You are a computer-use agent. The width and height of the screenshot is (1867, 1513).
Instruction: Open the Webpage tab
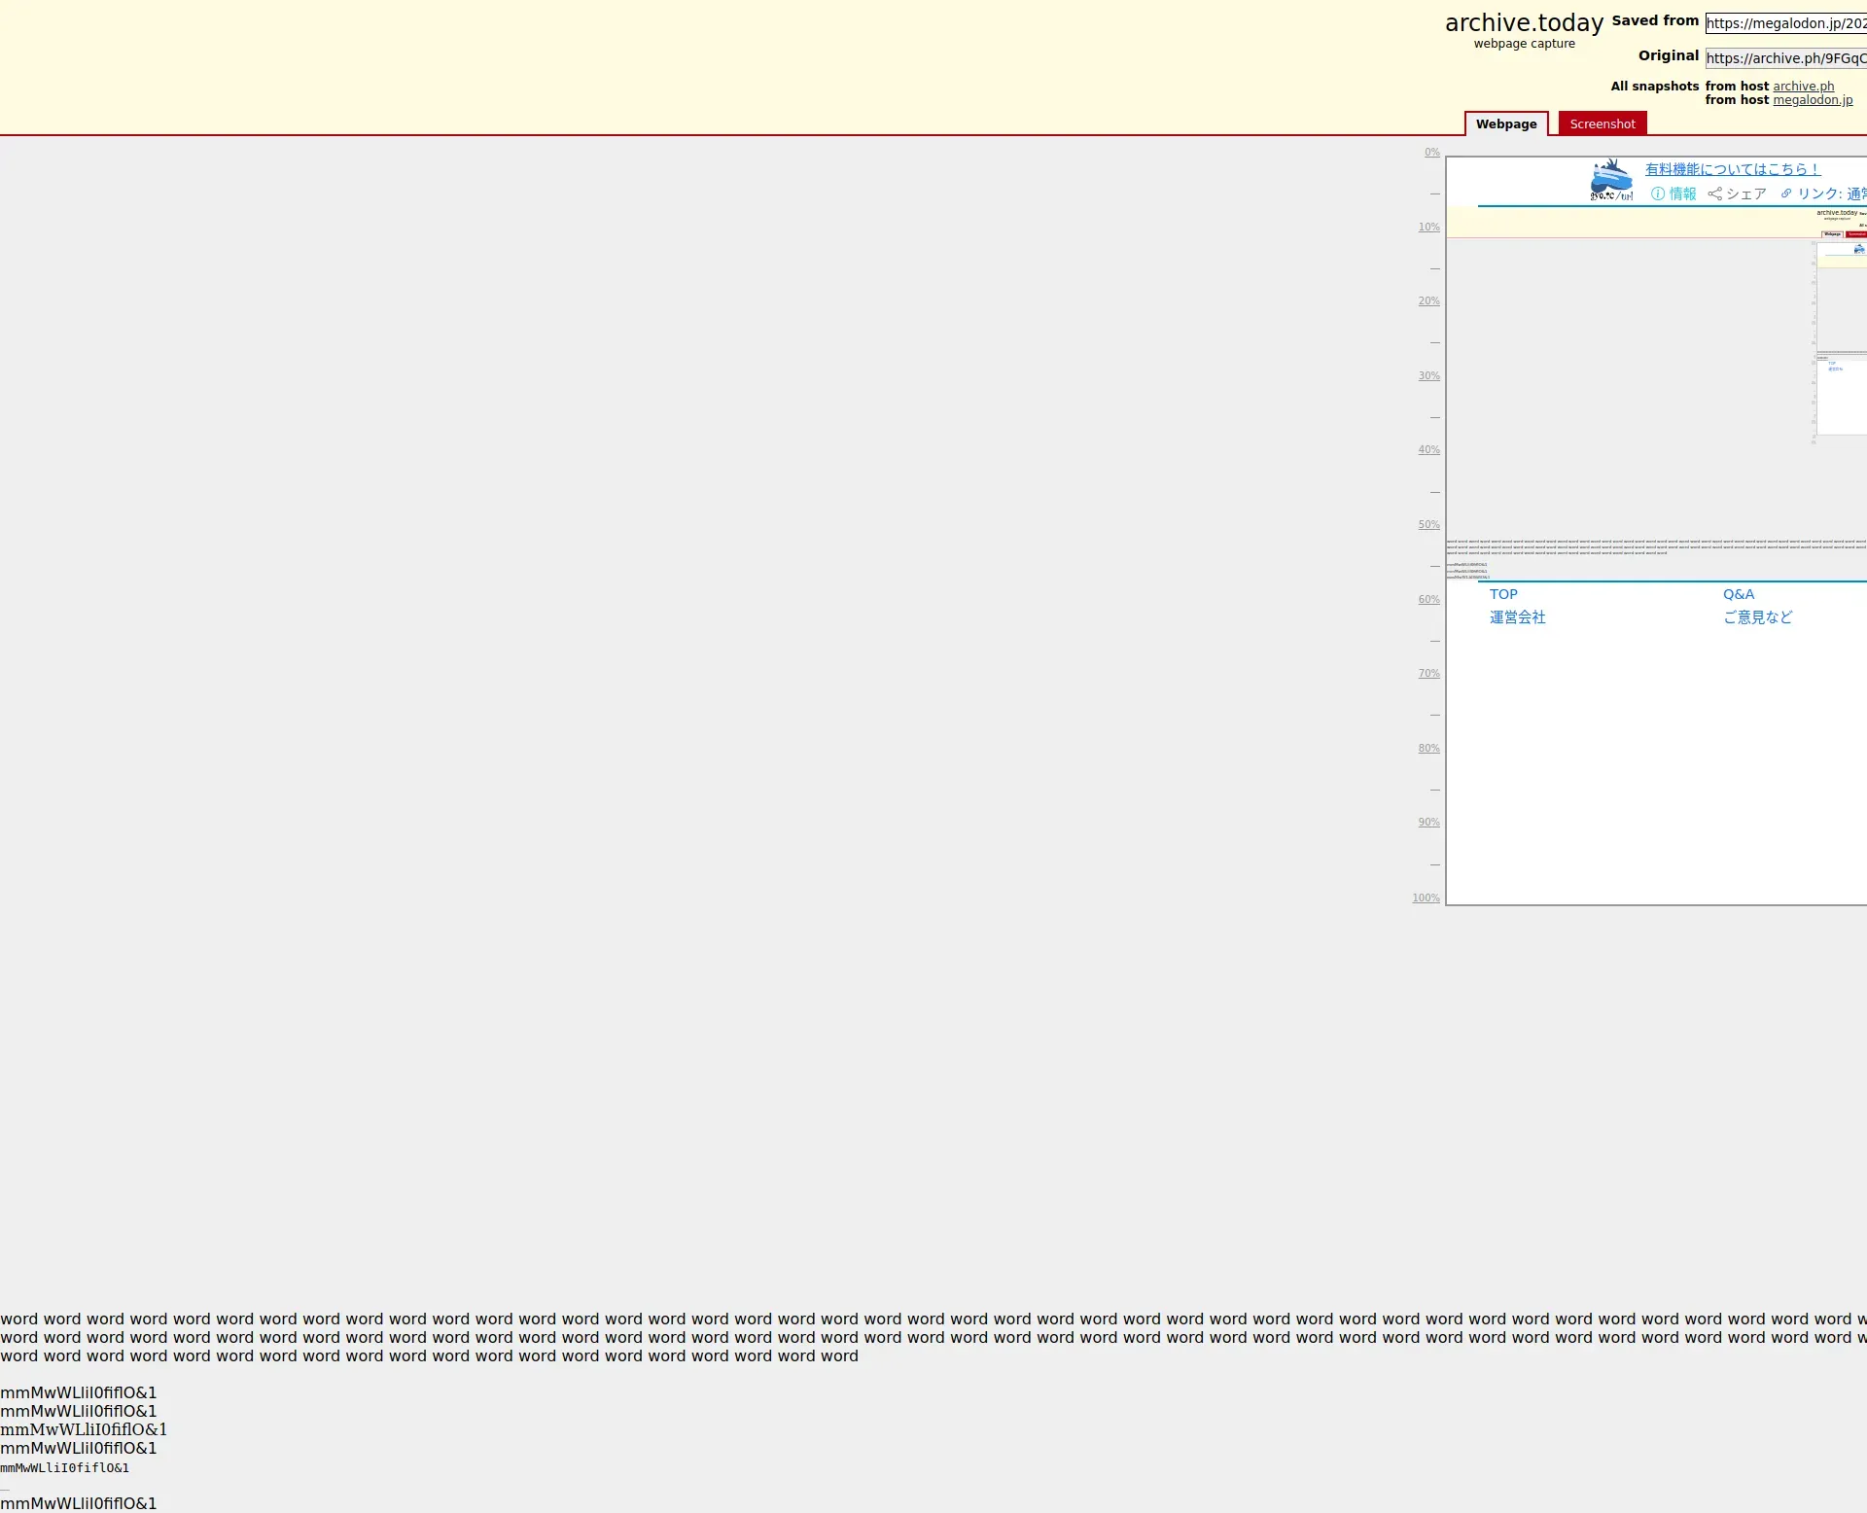coord(1506,123)
